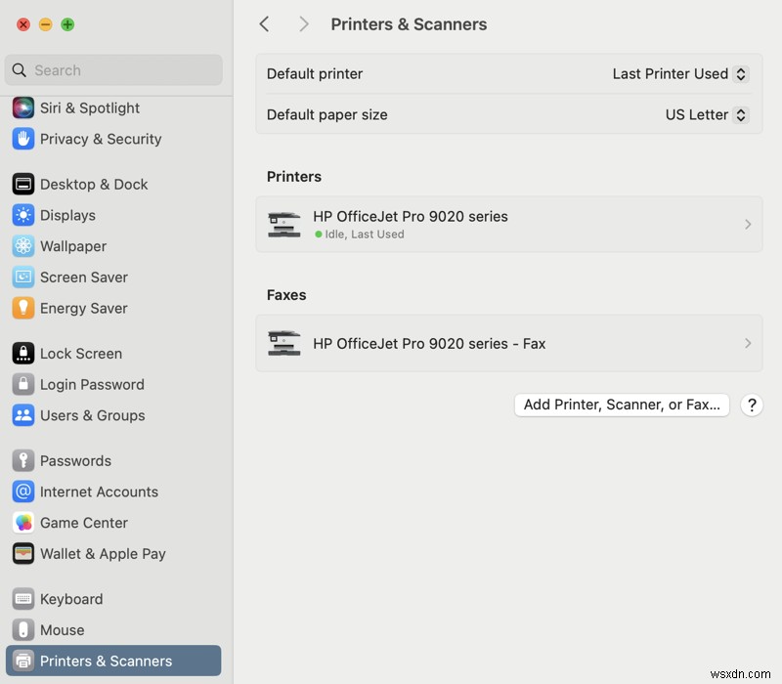
Task: Click HP OfficeJet Pro 9020 series - Fax name
Action: click(429, 343)
